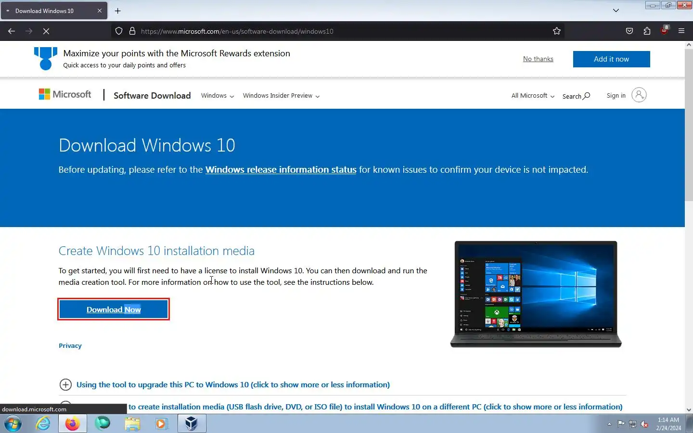Click the page vertical scrollbar thumb
Viewport: 693px width, 433px height.
click(x=689, y=125)
